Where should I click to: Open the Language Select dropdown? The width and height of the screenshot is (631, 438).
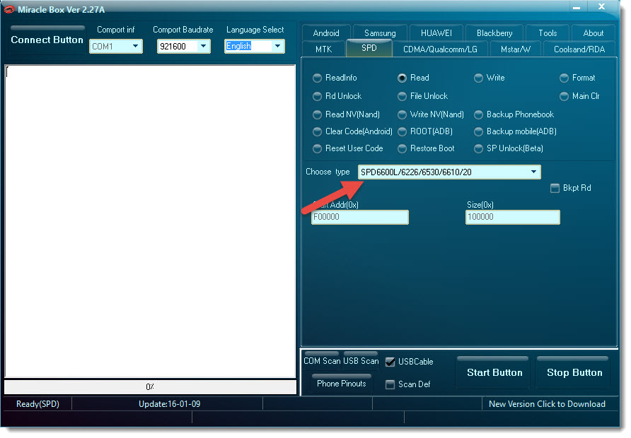coord(255,46)
